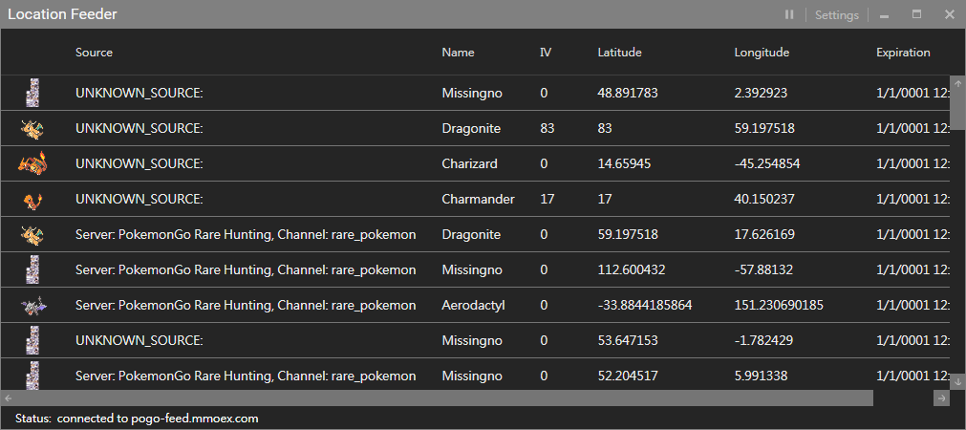Sort by the IV column header
Screen dimensions: 966x430
click(546, 53)
